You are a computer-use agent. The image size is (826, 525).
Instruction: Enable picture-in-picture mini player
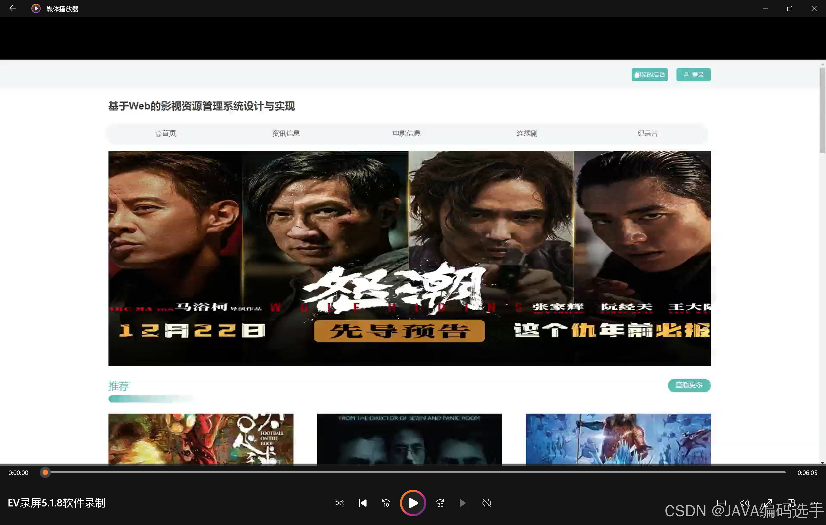(792, 502)
